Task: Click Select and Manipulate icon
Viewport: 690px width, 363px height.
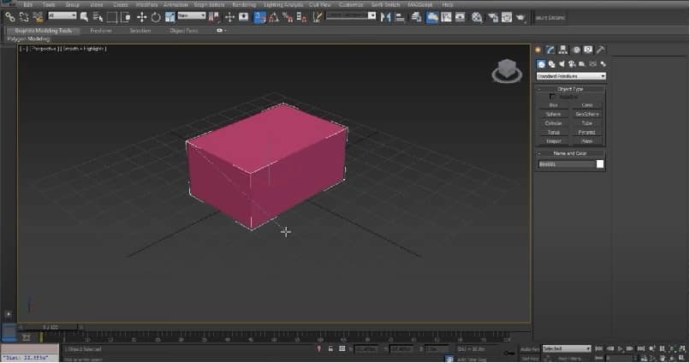Action: tap(229, 17)
